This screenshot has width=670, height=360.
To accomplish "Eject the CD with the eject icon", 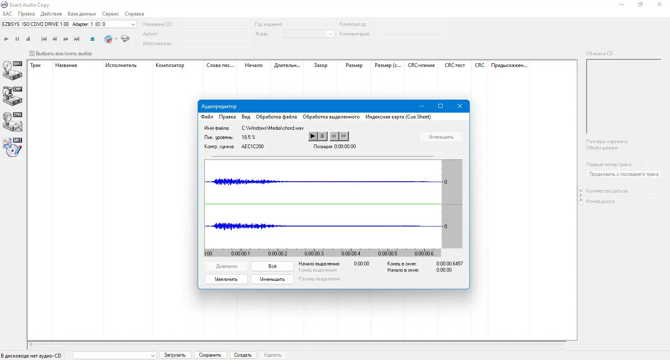I will 93,39.
